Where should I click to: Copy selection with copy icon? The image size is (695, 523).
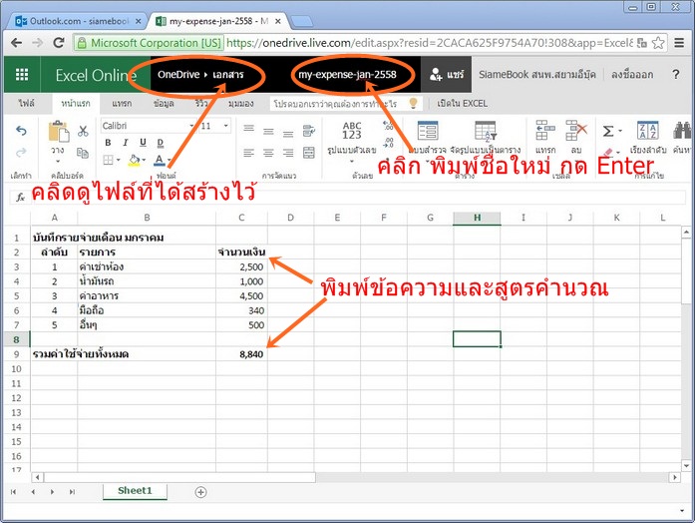pyautogui.click(x=83, y=153)
